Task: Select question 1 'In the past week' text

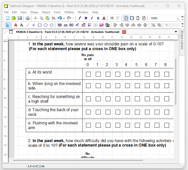Action: click(49, 44)
